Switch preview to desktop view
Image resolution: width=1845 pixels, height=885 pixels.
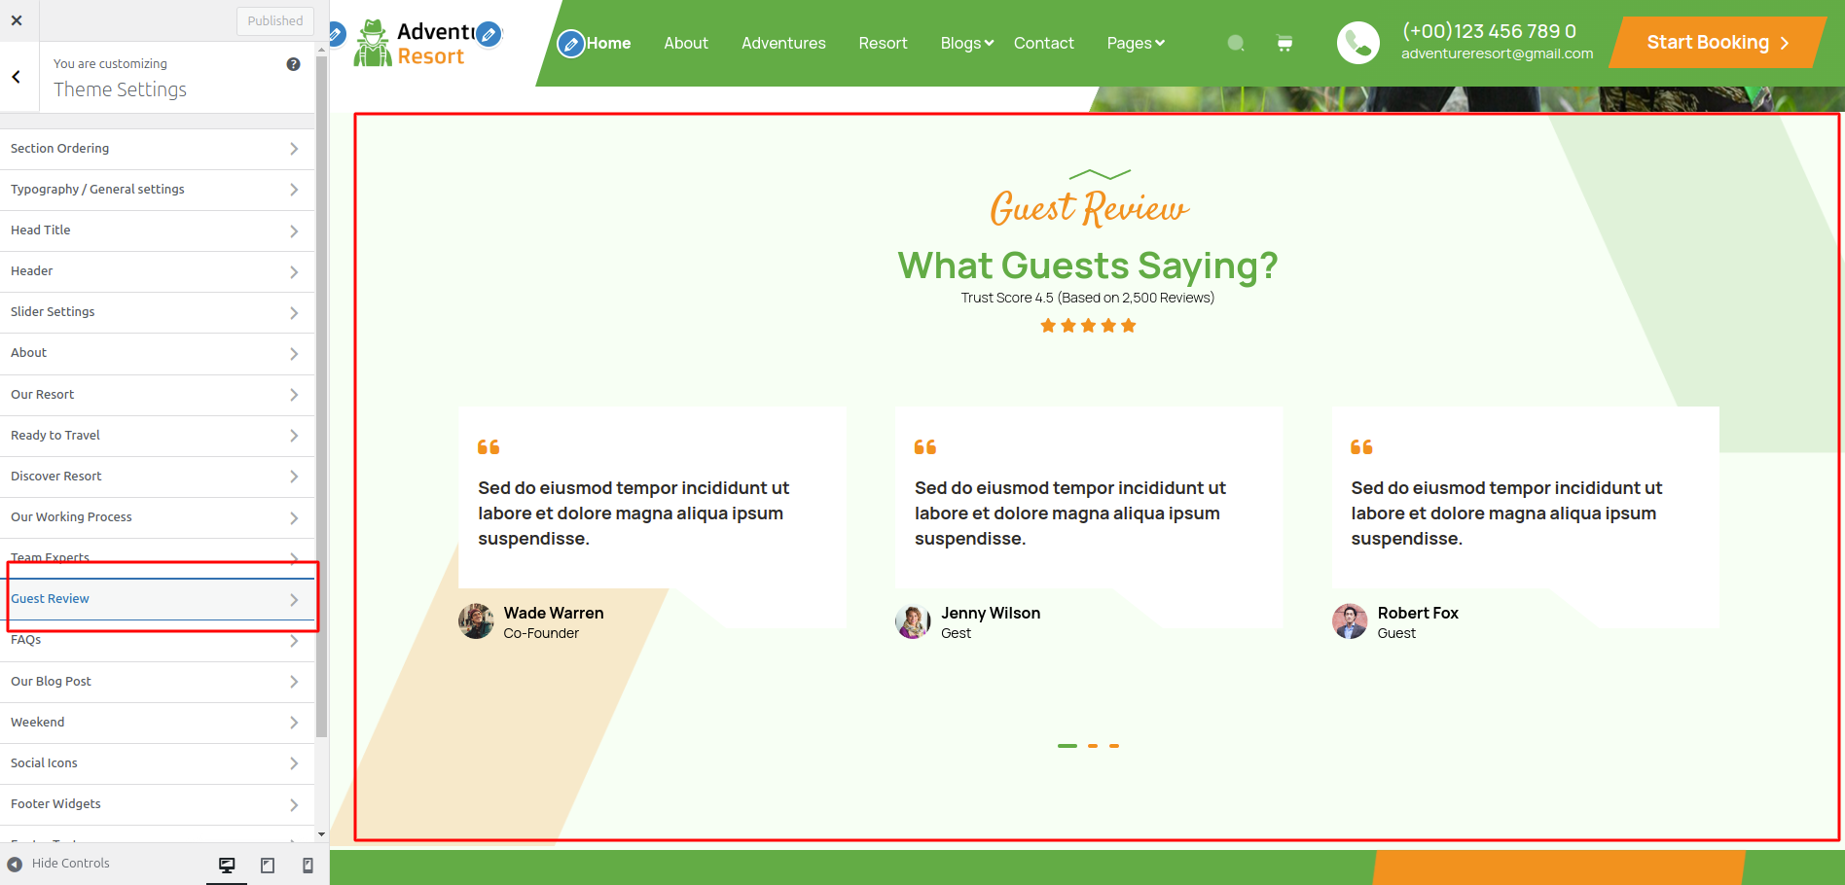(227, 864)
